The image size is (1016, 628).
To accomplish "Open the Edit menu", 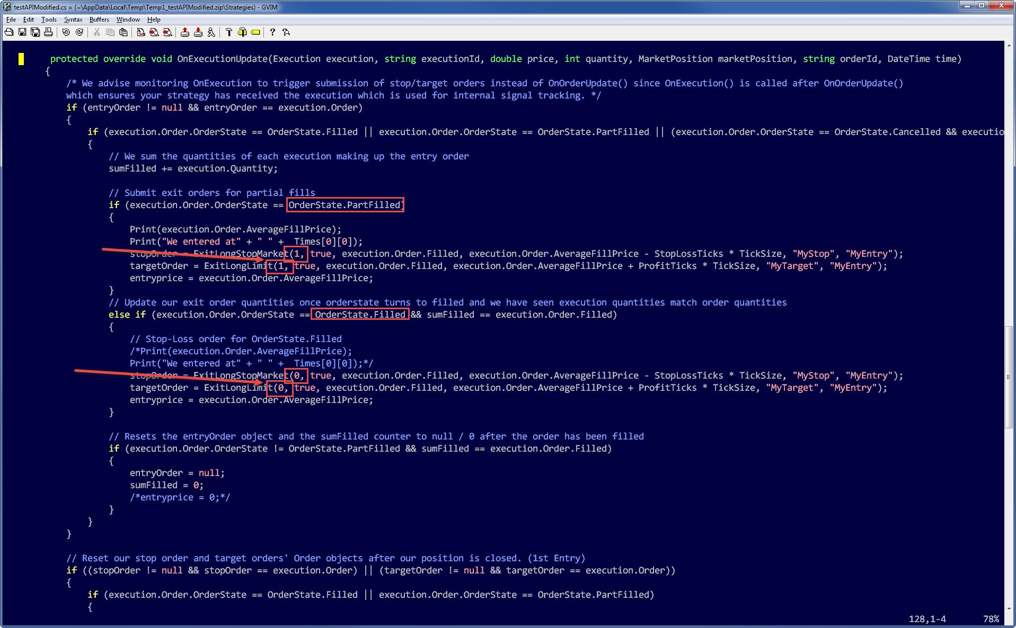I will tap(28, 20).
